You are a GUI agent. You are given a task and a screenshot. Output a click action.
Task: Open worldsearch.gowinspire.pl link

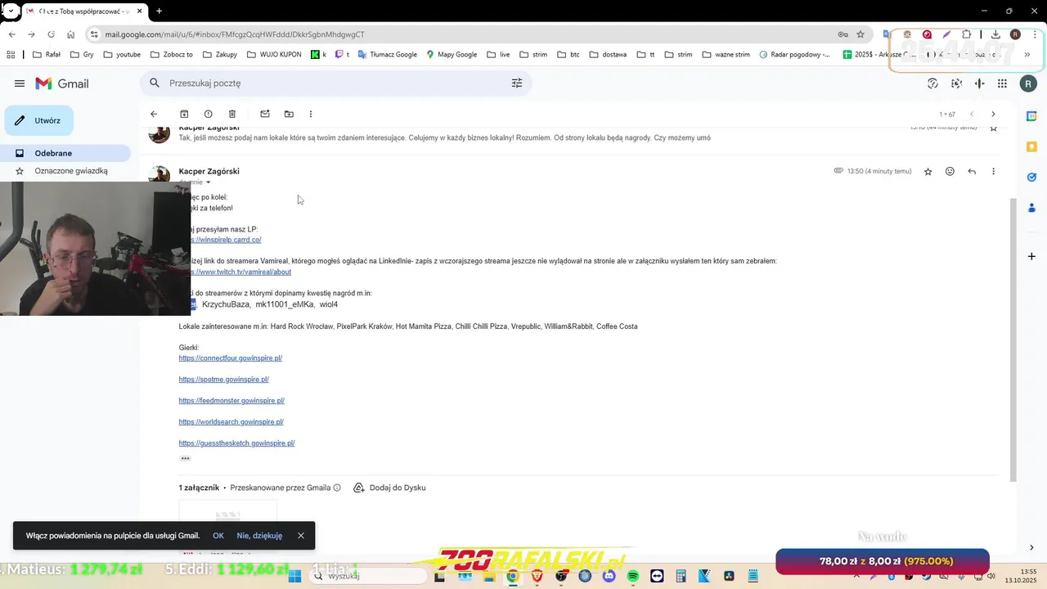click(231, 422)
